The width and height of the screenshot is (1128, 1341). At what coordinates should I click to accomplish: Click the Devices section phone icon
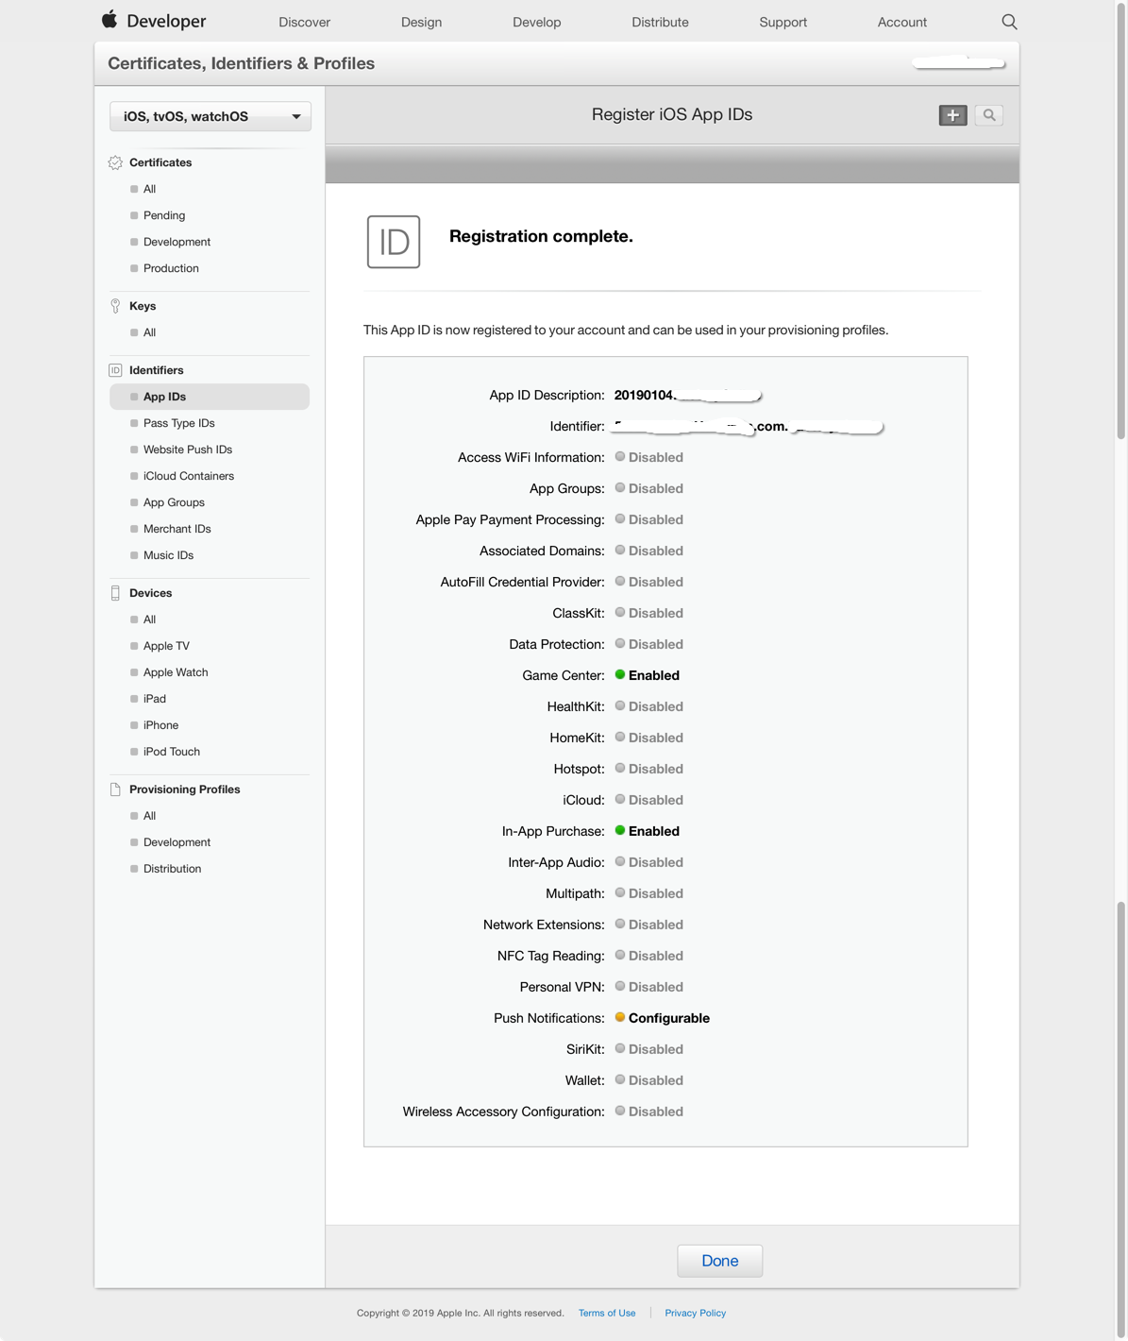[x=115, y=593]
